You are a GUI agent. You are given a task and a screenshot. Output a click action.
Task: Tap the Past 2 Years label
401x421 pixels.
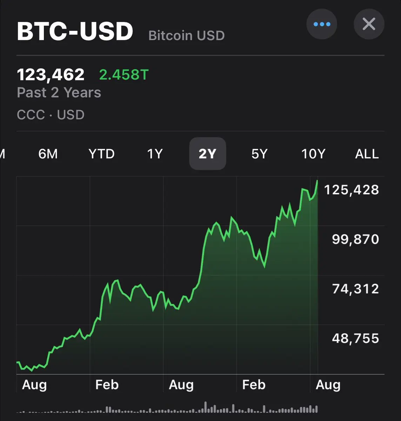(59, 93)
